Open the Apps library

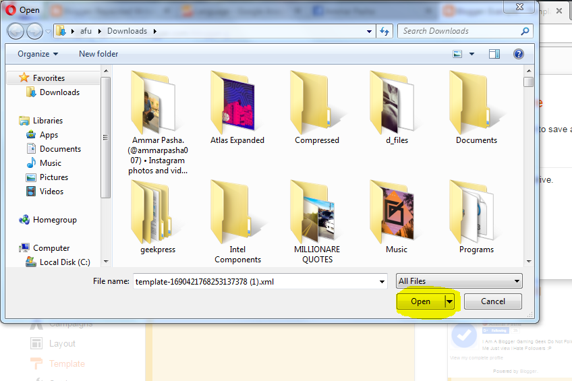click(x=49, y=135)
